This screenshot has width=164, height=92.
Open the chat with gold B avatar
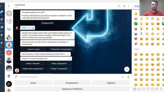tap(9, 84)
